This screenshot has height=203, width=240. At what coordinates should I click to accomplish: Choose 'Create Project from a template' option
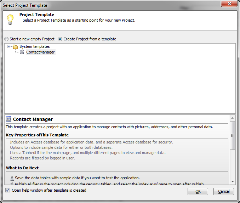tap(60, 39)
